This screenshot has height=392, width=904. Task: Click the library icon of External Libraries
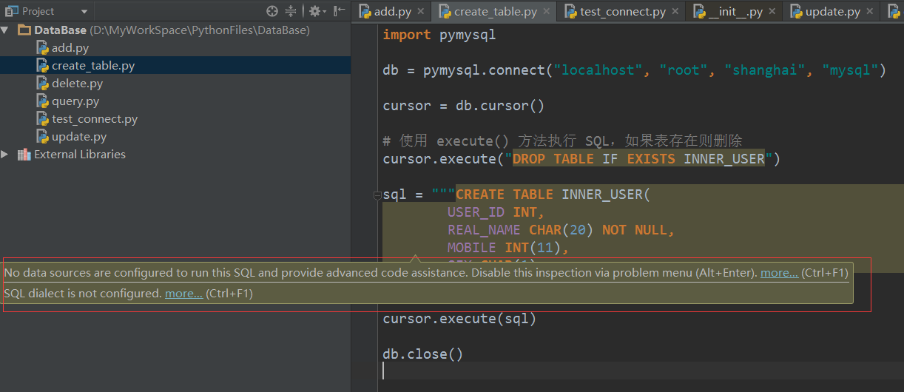[x=24, y=155]
